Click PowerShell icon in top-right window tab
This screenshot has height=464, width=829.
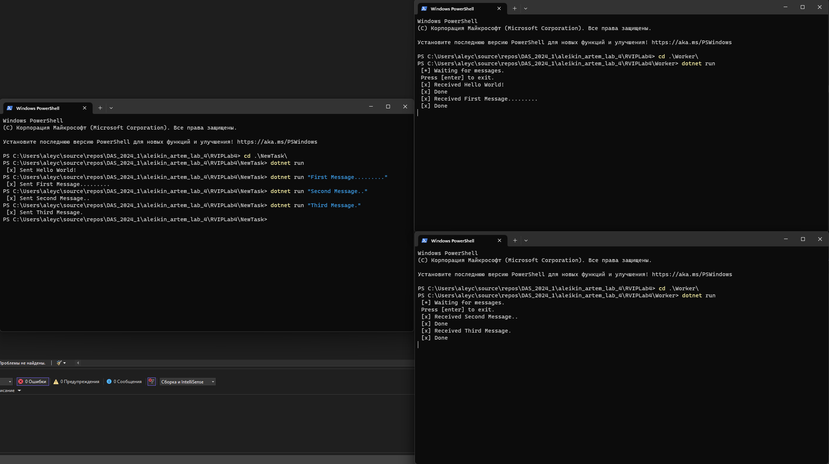tap(424, 9)
